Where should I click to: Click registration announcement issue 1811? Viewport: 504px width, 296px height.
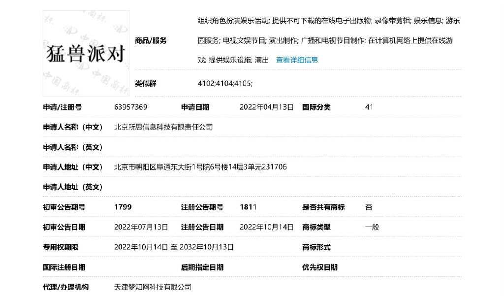(x=248, y=207)
